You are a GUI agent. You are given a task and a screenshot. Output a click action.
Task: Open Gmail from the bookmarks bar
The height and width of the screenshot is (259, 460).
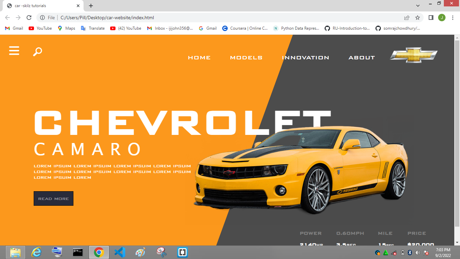click(x=13, y=28)
